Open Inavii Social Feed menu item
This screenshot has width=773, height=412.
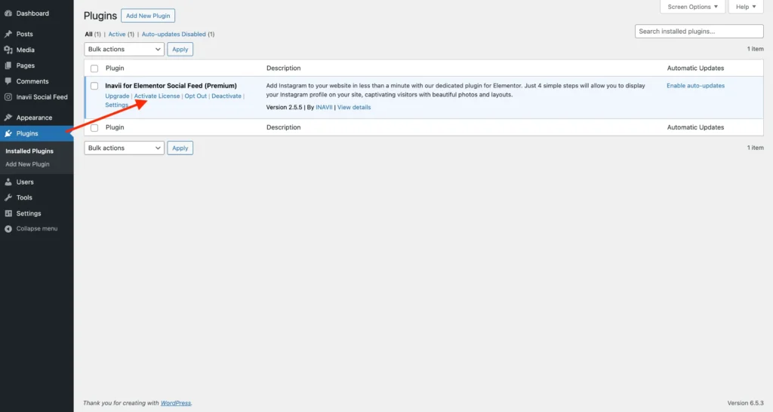(42, 97)
